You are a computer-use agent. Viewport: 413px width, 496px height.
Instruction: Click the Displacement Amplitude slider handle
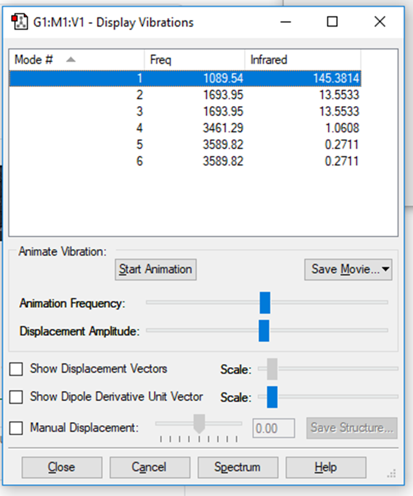point(264,331)
